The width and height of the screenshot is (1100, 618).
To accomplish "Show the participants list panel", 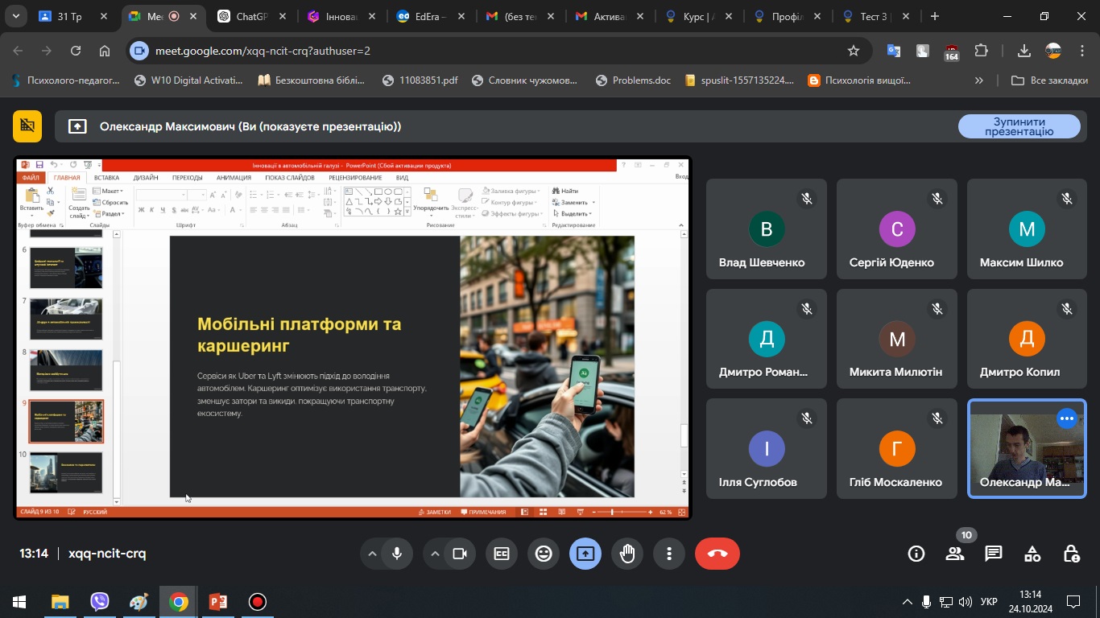I will [955, 554].
